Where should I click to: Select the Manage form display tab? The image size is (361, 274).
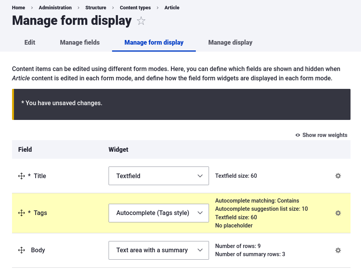[x=154, y=43]
